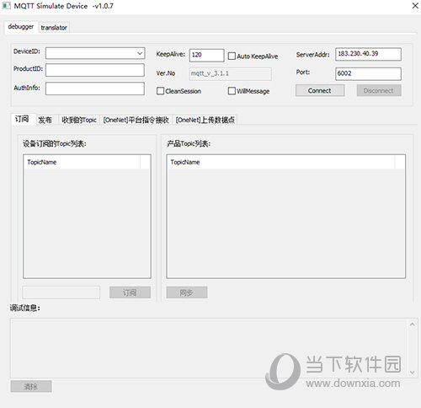Click the Ver.No mqtt_v_3.1.1 field
Screen dimensions: 421x408
[230, 73]
